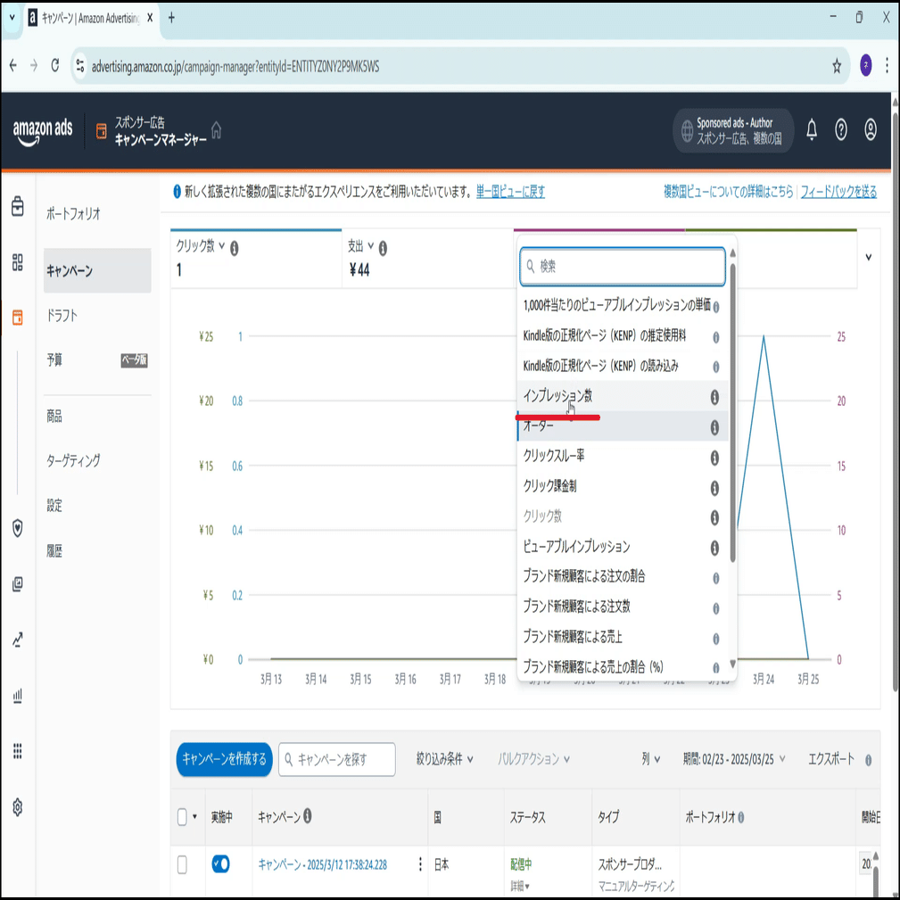Select クリック課金制 from metric list

pos(623,486)
